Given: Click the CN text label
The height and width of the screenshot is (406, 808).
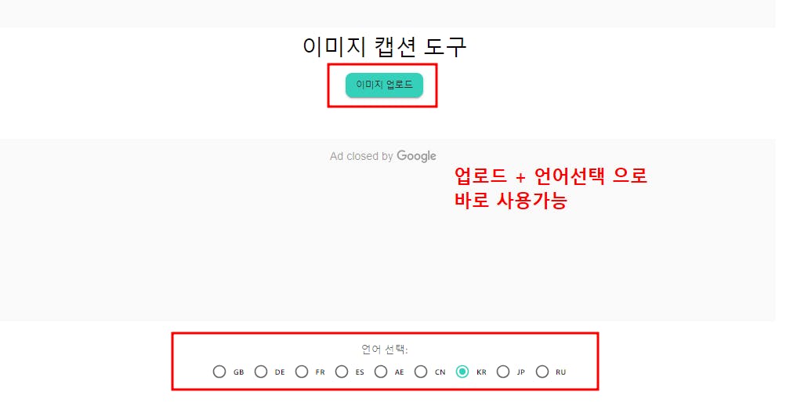Looking at the screenshot, I should (x=440, y=372).
